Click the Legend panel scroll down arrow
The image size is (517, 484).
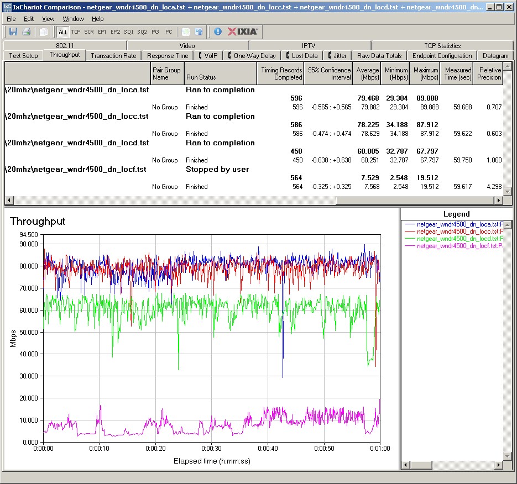(508, 456)
